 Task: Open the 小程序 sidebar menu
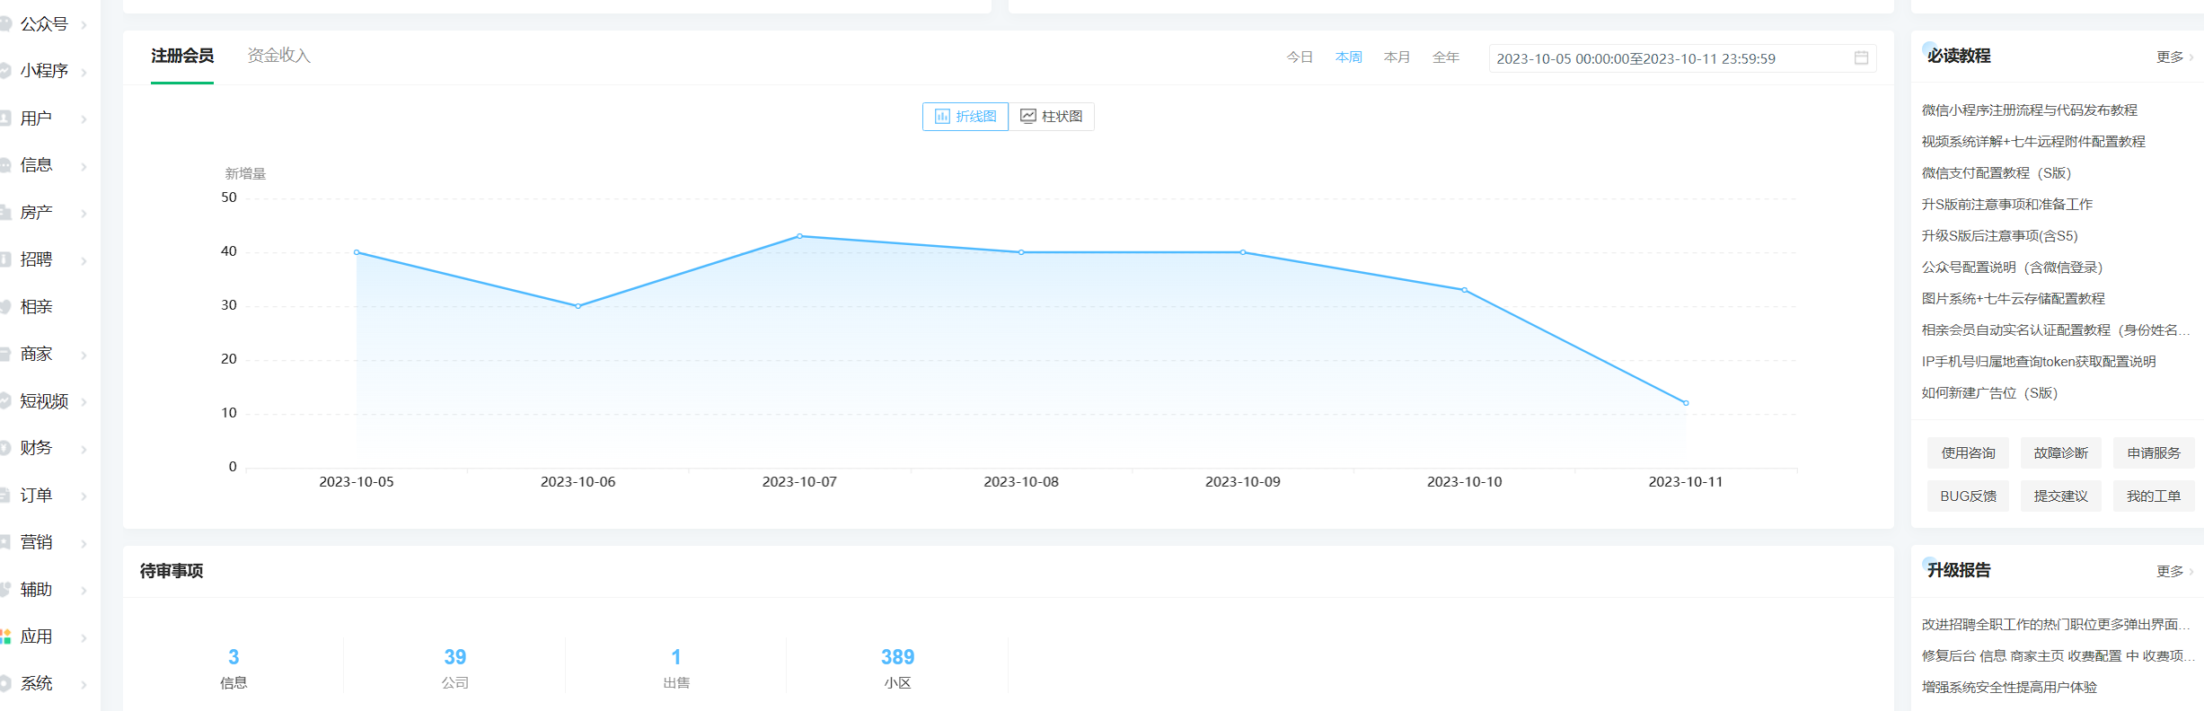[45, 71]
